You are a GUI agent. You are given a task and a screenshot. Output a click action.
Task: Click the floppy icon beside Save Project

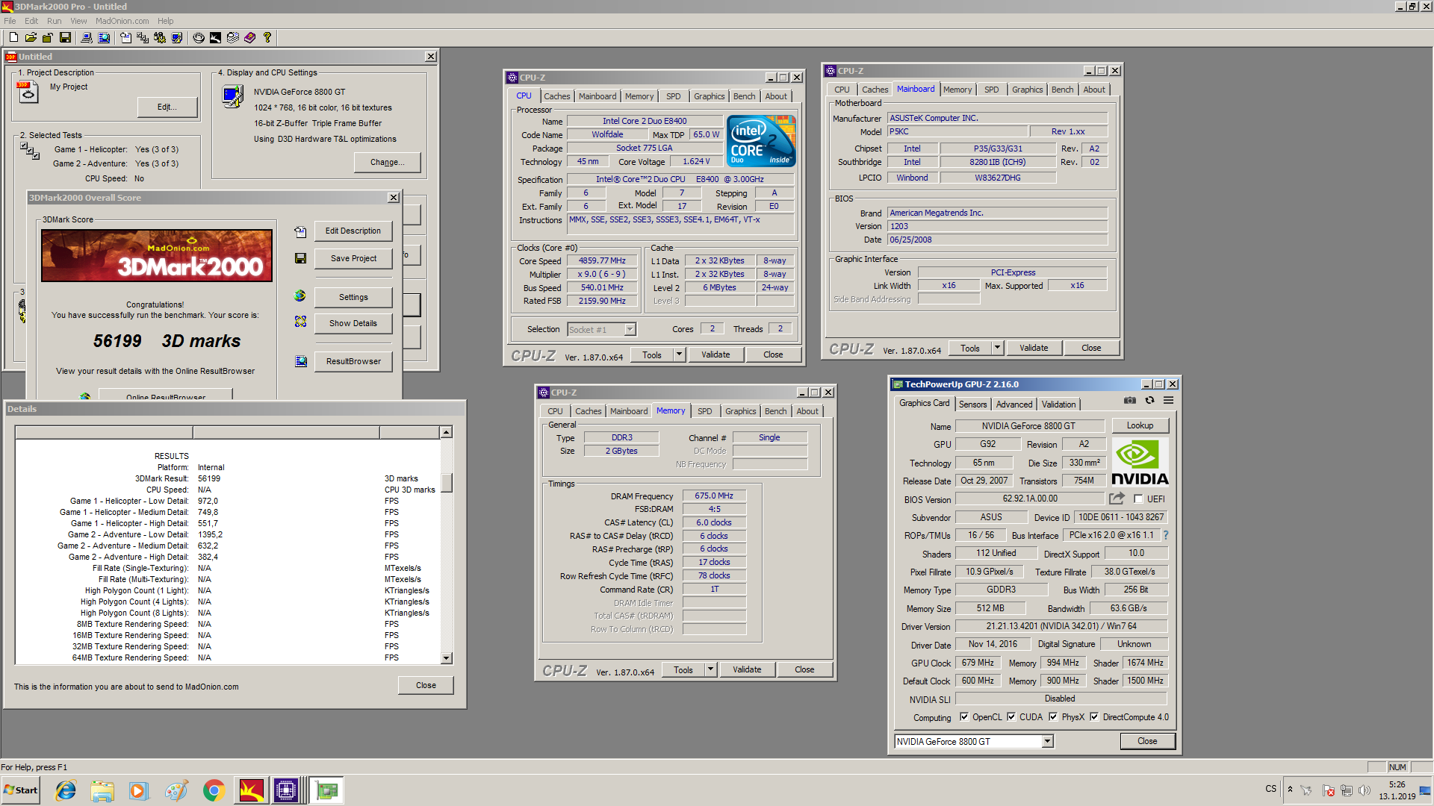pos(300,258)
